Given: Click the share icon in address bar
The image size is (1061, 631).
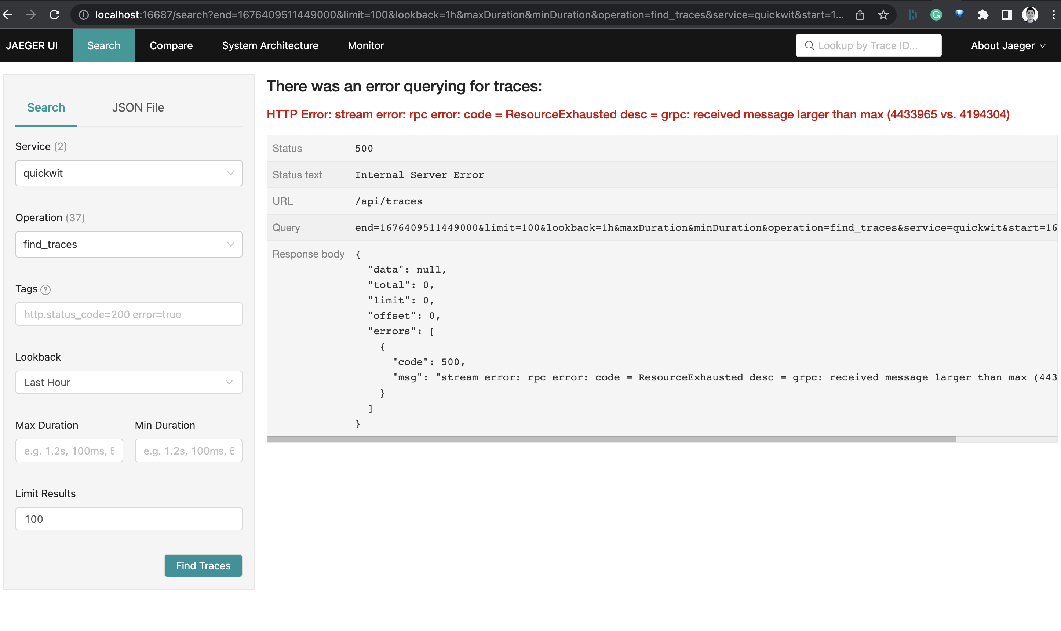Looking at the screenshot, I should (x=860, y=15).
